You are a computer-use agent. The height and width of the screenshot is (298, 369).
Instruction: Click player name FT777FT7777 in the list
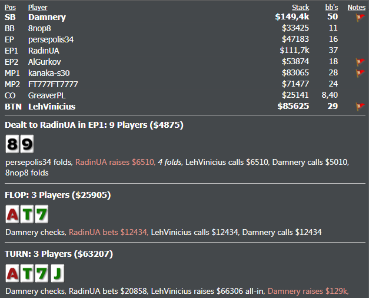(53, 84)
